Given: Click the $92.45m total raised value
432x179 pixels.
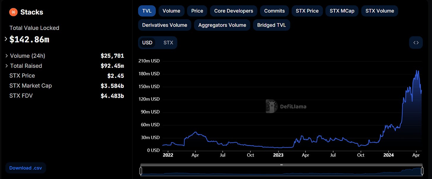Looking at the screenshot, I should click(x=112, y=66).
